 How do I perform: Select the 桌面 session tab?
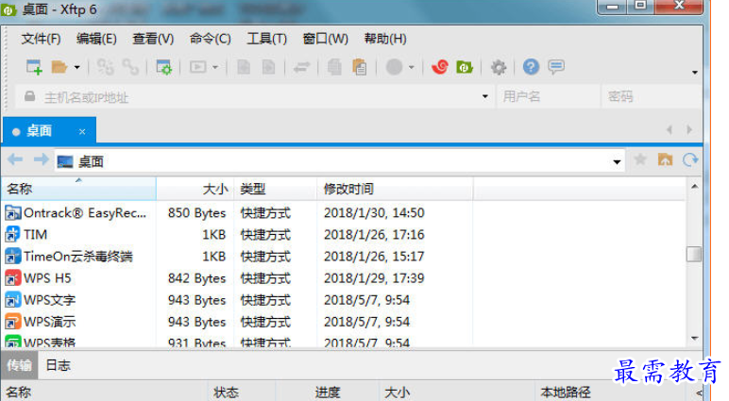[49, 131]
